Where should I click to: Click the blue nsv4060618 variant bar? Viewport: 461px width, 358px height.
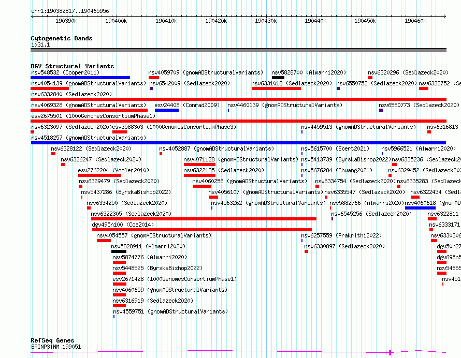pos(420,208)
